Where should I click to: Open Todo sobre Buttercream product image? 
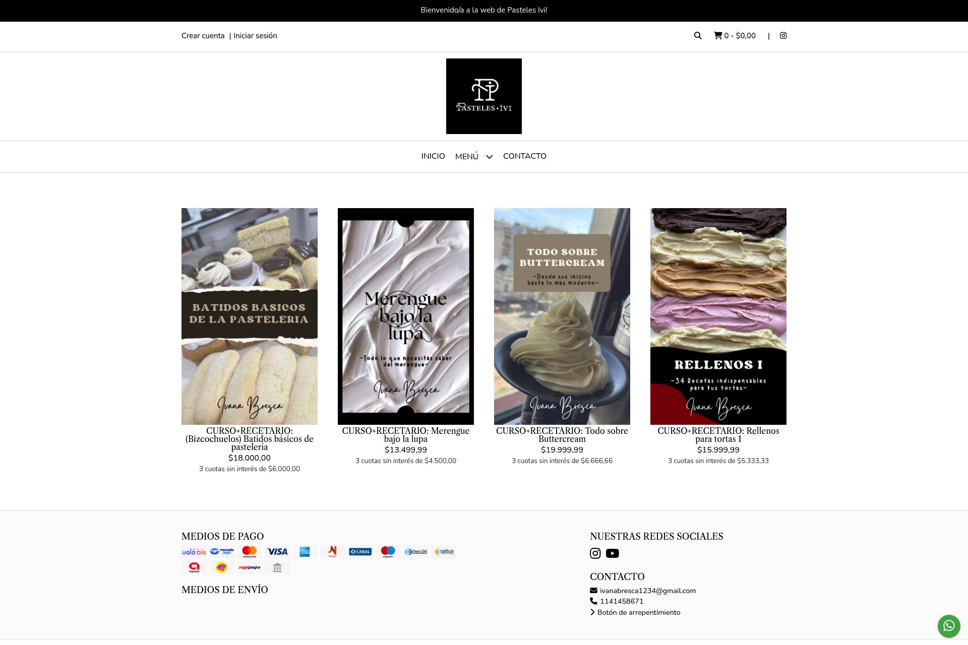coord(562,316)
